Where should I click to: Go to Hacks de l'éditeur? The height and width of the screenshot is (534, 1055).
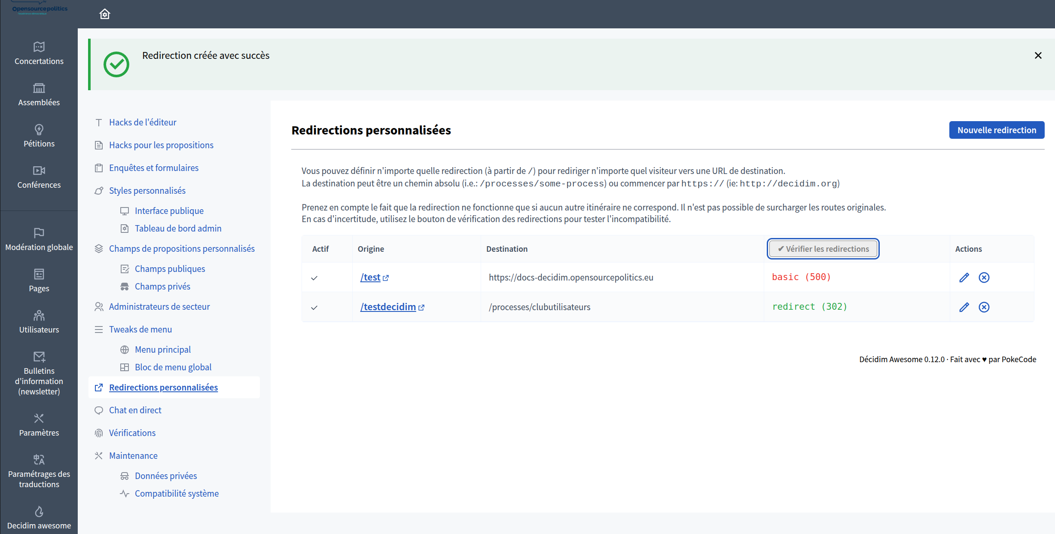[143, 122]
